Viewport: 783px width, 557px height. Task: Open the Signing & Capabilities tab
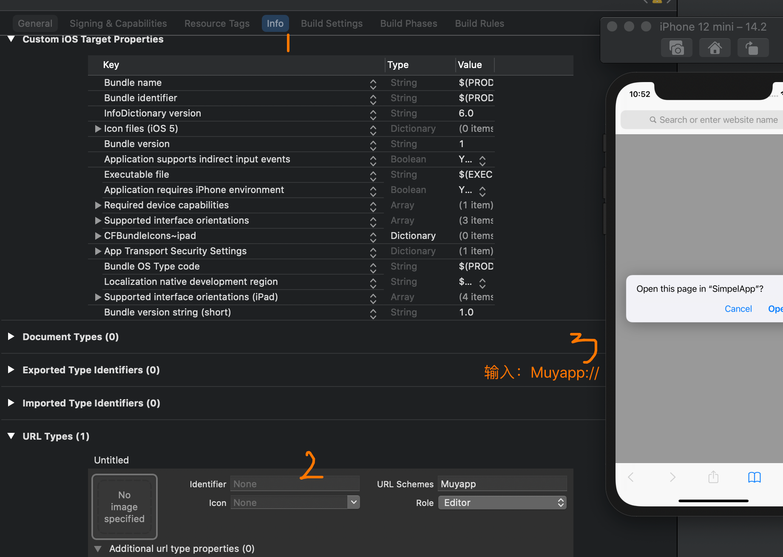point(118,23)
